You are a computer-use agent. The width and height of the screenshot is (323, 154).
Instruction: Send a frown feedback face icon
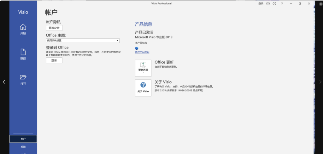click(x=274, y=3)
